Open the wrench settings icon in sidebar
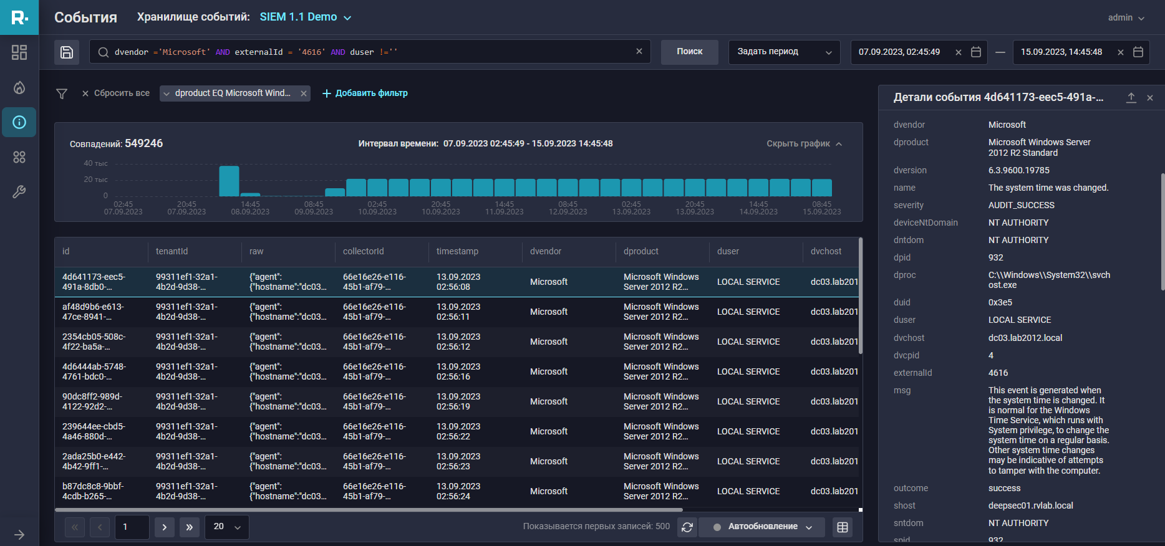 click(x=19, y=192)
